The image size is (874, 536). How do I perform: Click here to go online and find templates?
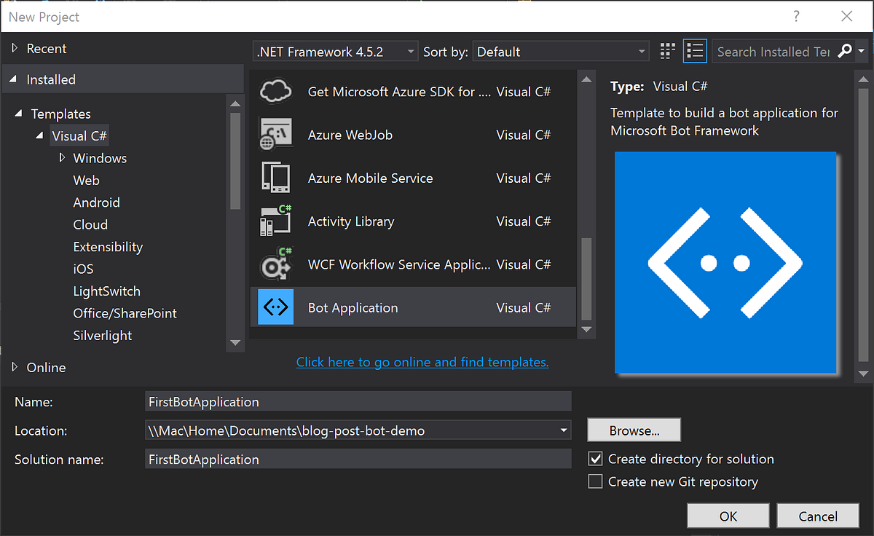(422, 361)
